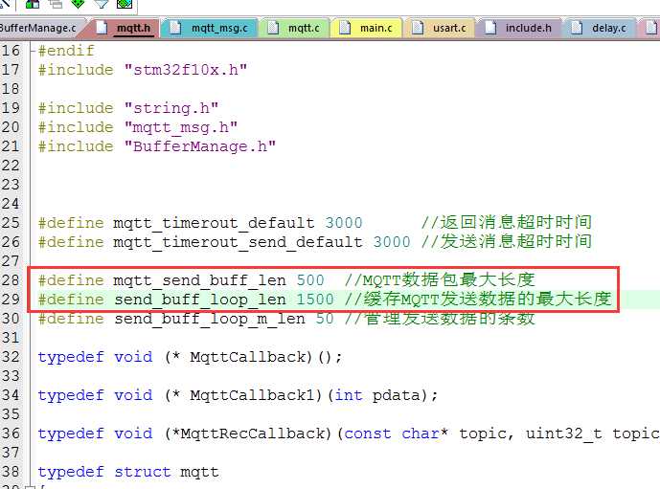Open Manage Run-Time Environment green diamond icon
The height and width of the screenshot is (489, 660).
(78, 4)
